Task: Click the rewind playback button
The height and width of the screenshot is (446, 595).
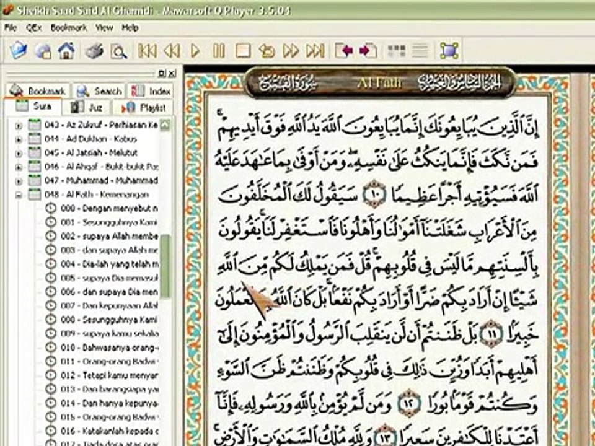Action: [172, 51]
